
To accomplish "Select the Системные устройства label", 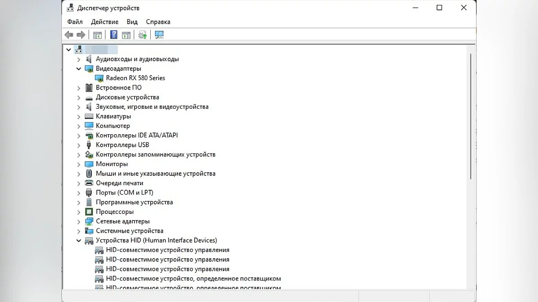I will [x=130, y=231].
